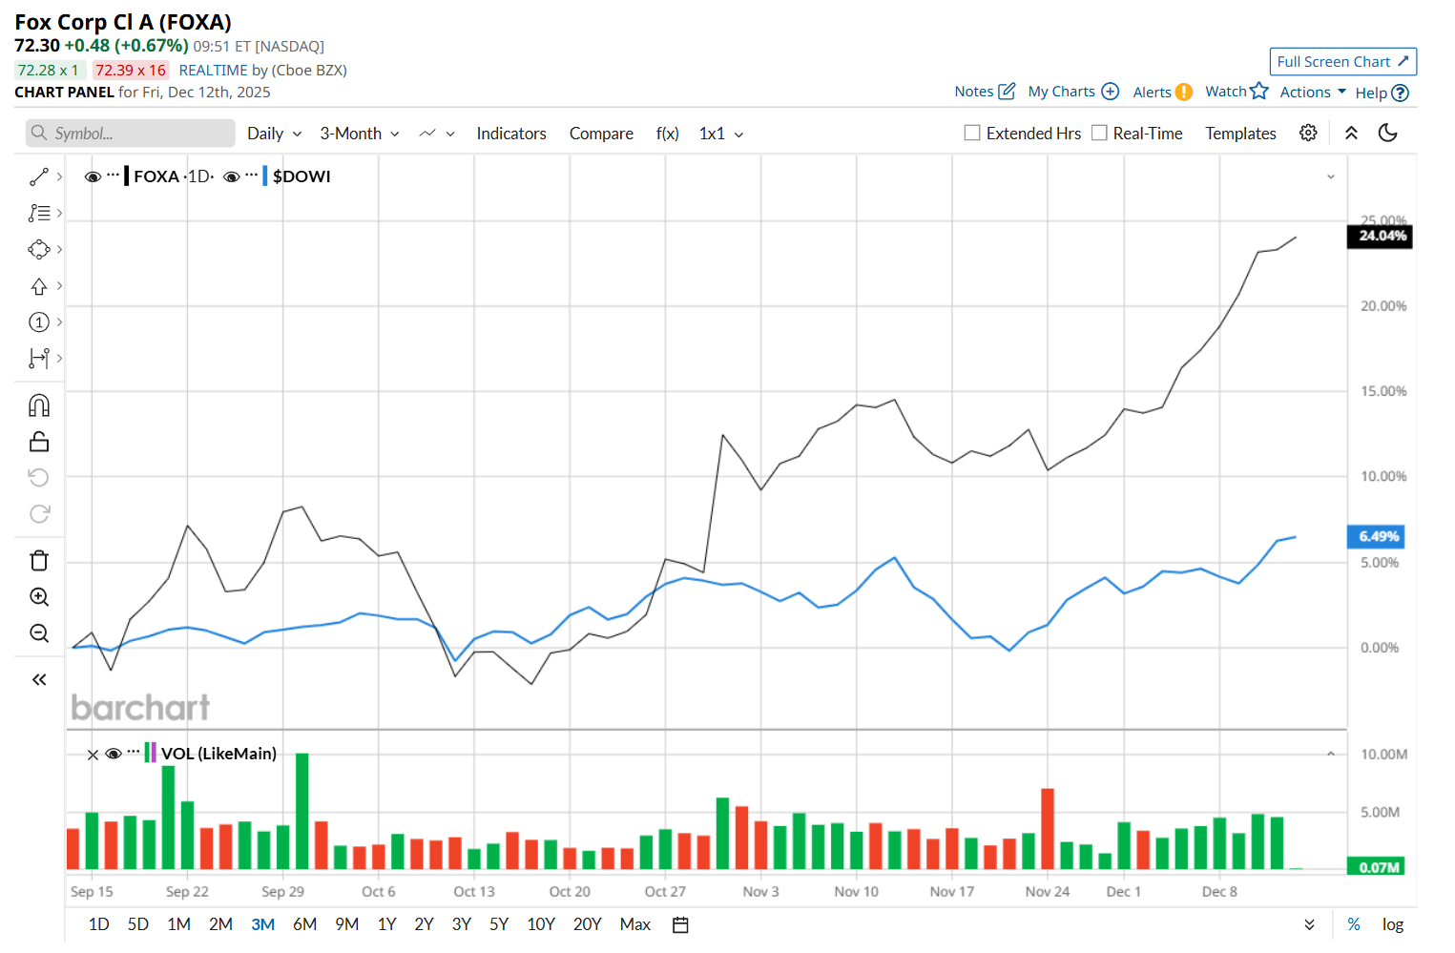Open the Fibonacci tools icon

pyautogui.click(x=39, y=213)
